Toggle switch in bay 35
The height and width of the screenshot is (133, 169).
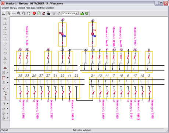click(20, 93)
